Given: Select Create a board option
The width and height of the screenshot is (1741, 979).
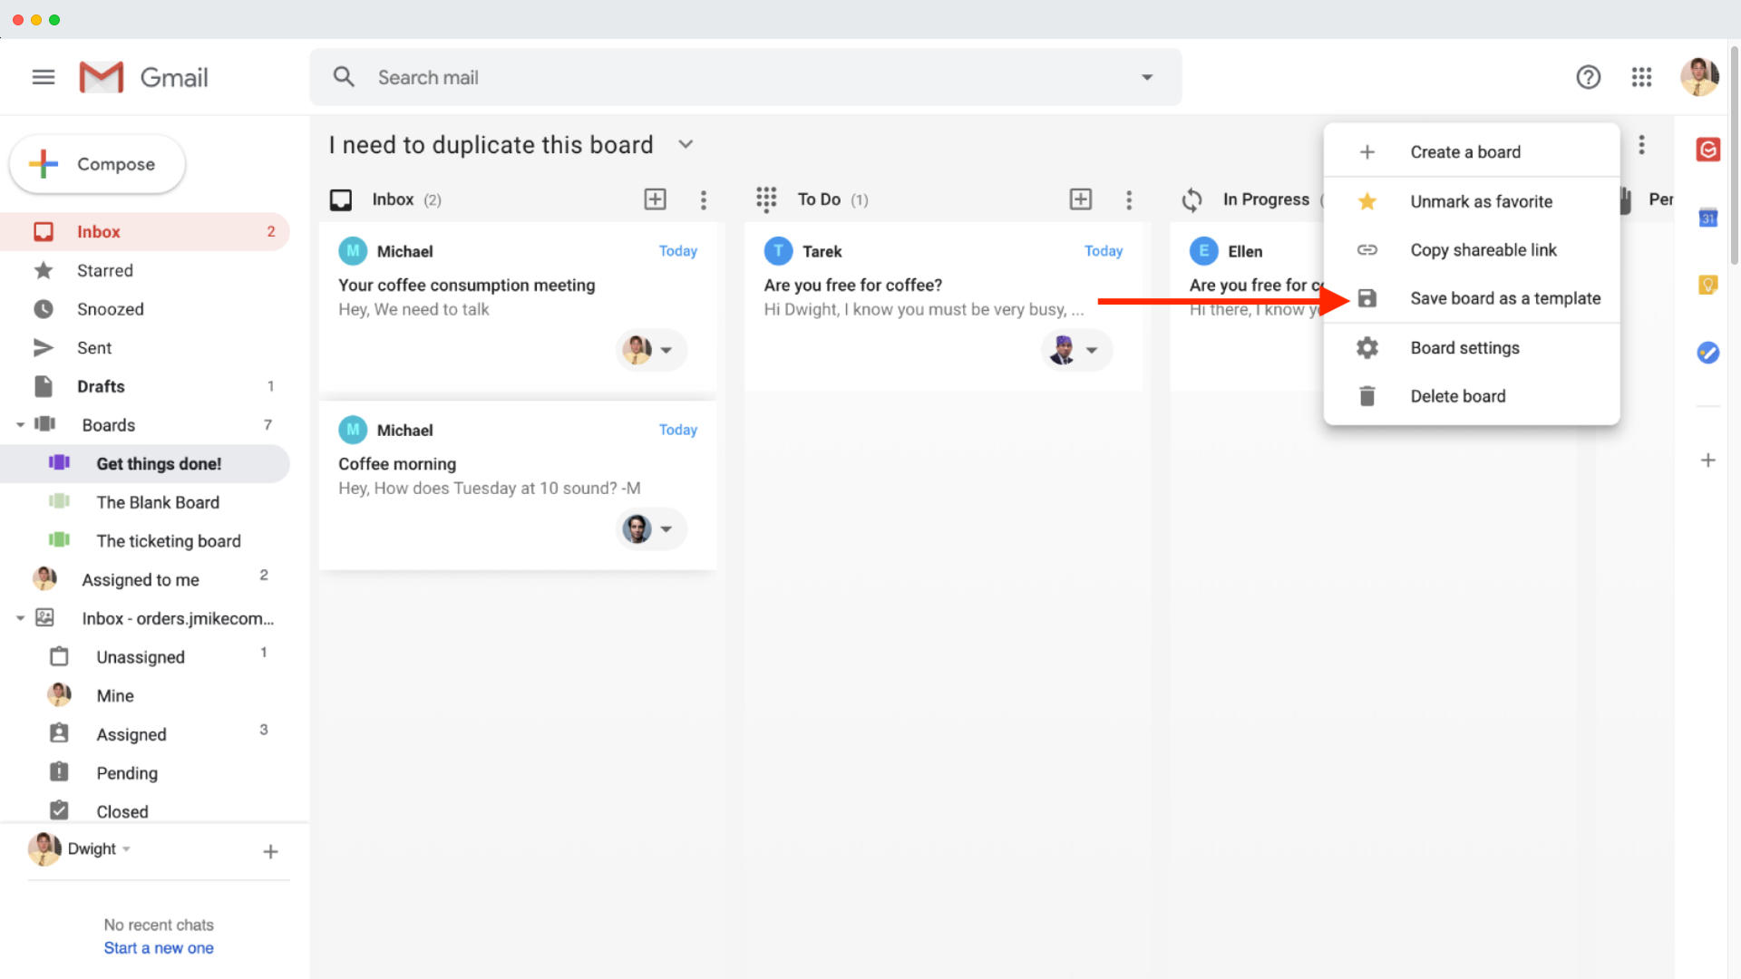Looking at the screenshot, I should pos(1471,152).
